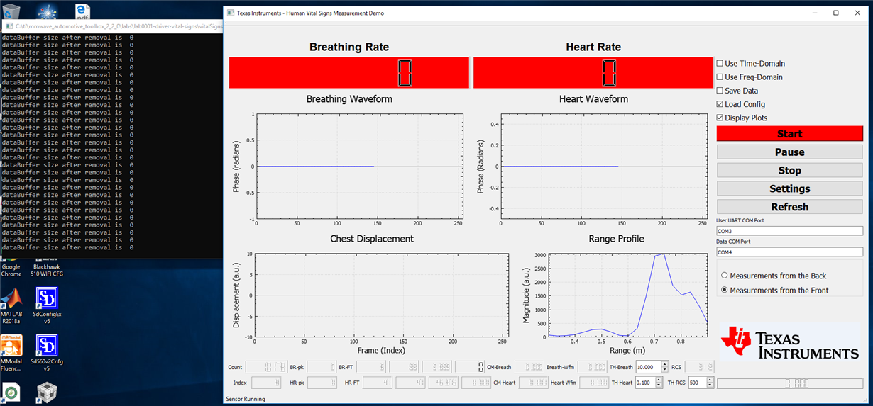The width and height of the screenshot is (873, 406).
Task: Click the 'Breathing Rate' heading
Action: pos(349,47)
